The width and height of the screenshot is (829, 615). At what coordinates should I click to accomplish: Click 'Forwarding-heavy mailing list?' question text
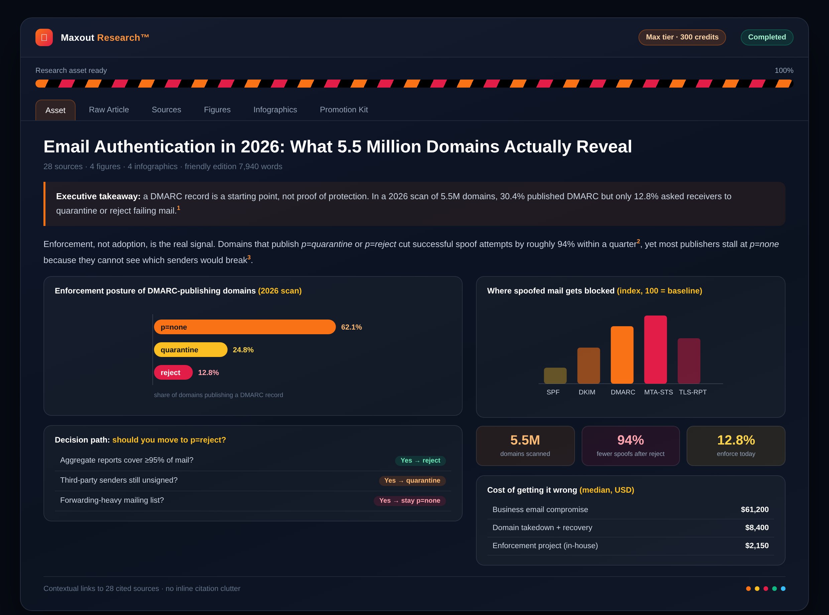(112, 500)
